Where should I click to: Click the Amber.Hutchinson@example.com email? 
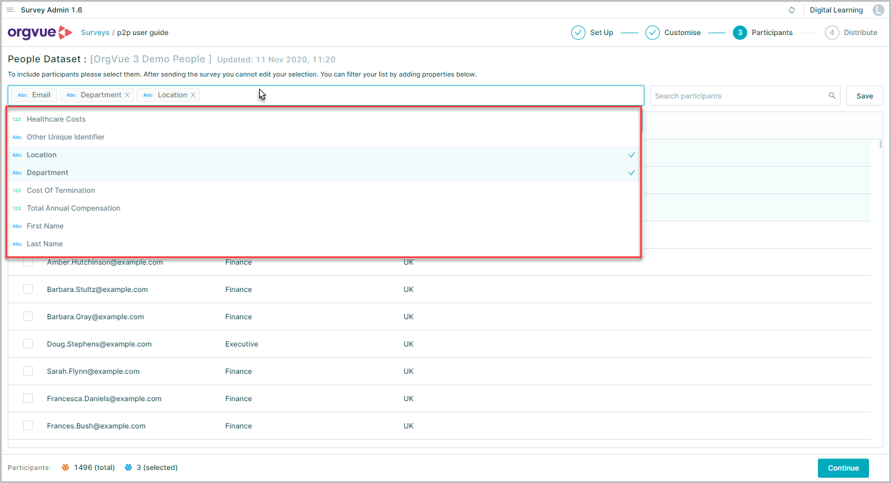[105, 262]
